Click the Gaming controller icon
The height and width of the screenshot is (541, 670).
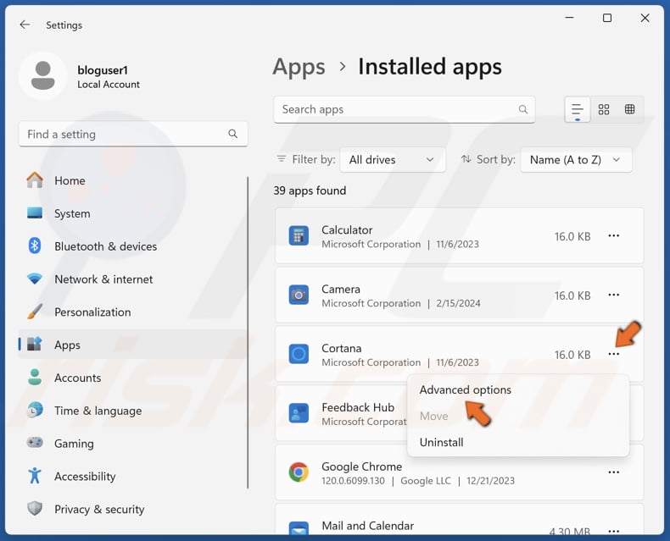35,443
